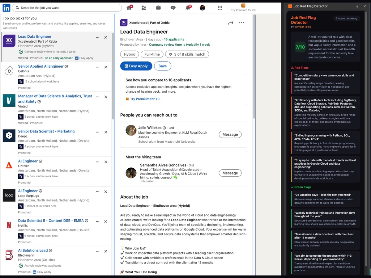Click the 7/10 score badge
This screenshot has width=371, height=278.
(300, 47)
